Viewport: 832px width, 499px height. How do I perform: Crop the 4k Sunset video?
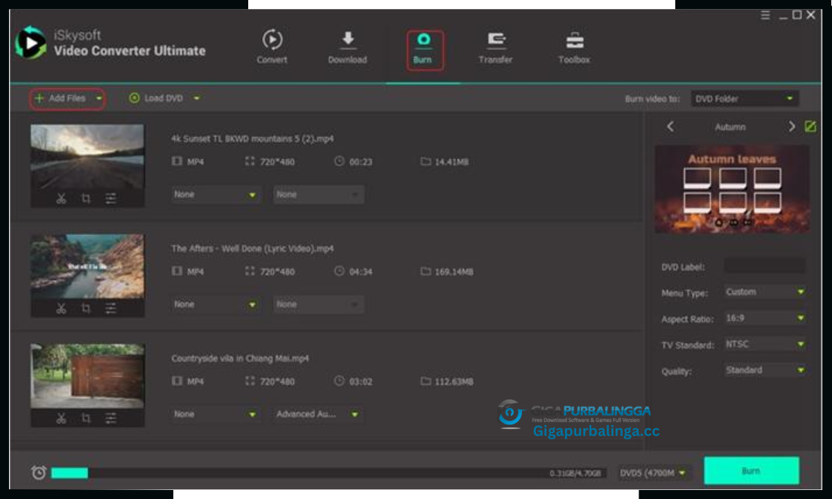point(86,199)
